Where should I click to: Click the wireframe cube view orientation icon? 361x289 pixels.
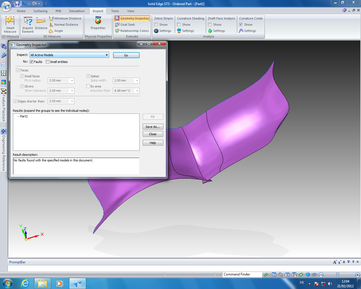(314, 275)
